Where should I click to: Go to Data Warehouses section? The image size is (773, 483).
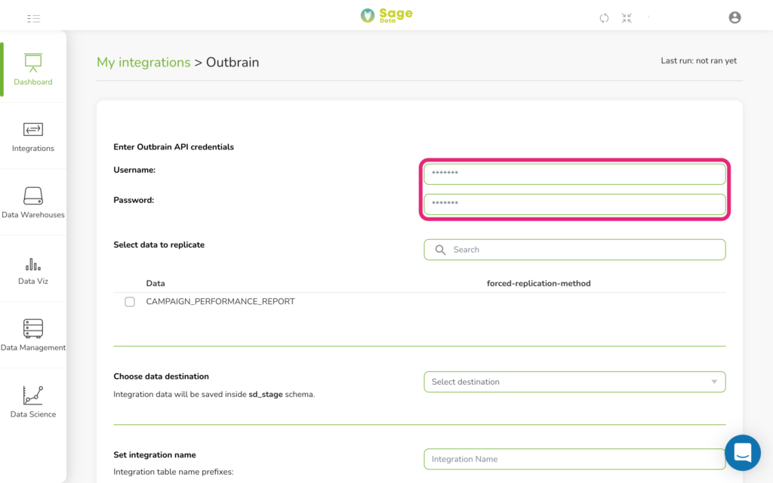[x=33, y=202]
